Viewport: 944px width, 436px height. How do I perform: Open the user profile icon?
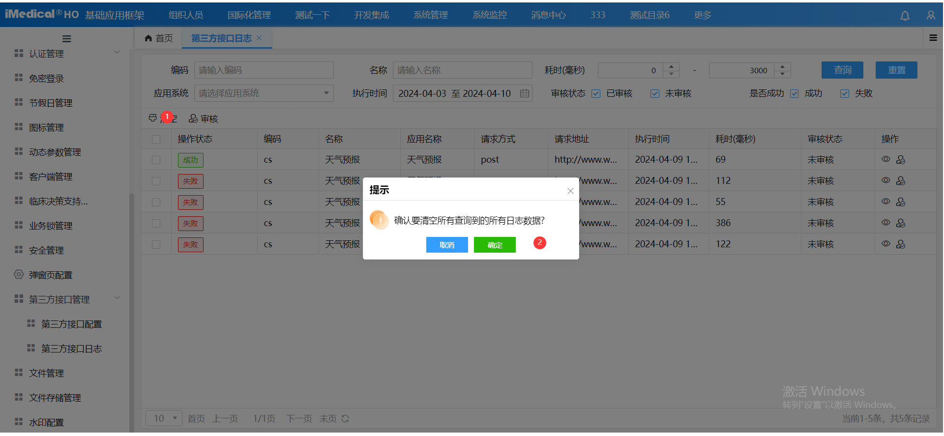click(x=931, y=16)
